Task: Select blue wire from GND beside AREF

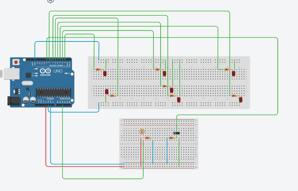Action: [x=67, y=41]
